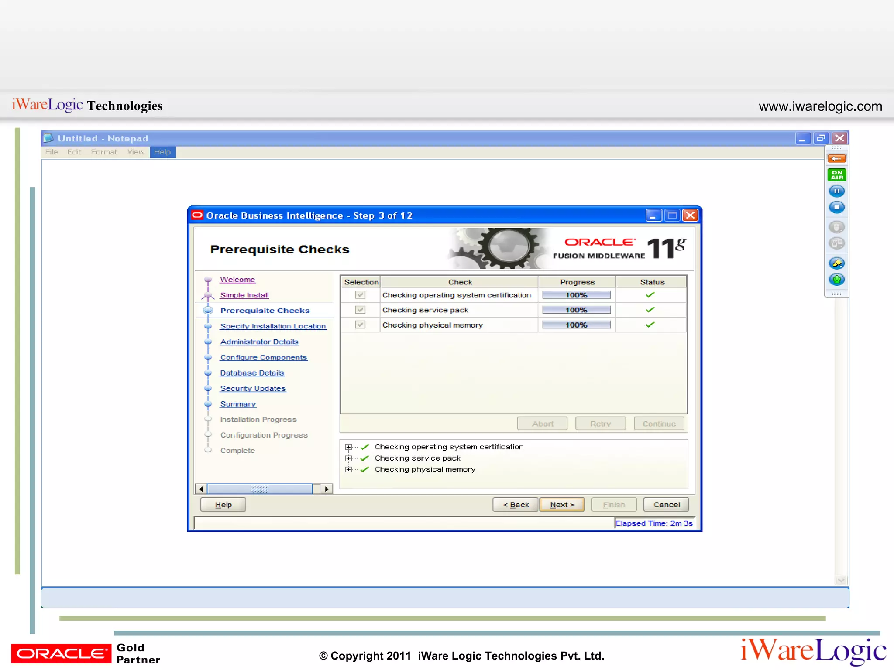Expand Checking service pack tree node
894x670 pixels.
click(x=348, y=458)
